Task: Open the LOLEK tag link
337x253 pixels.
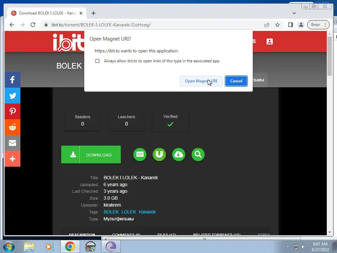Action: 129,212
